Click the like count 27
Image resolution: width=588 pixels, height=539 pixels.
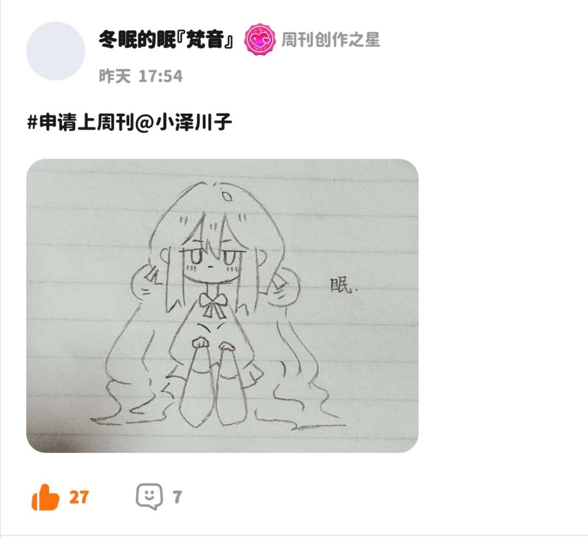(x=79, y=497)
